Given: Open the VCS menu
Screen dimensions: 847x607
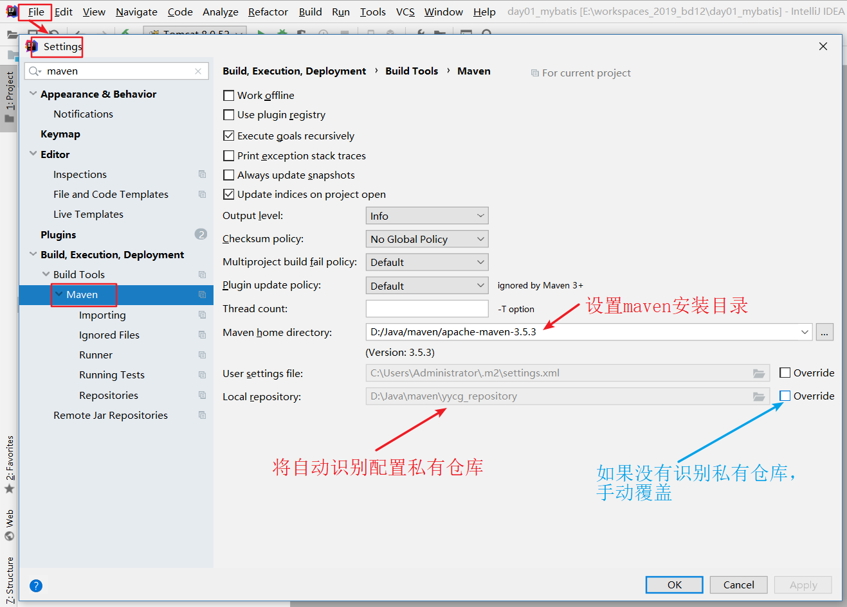Looking at the screenshot, I should (405, 12).
